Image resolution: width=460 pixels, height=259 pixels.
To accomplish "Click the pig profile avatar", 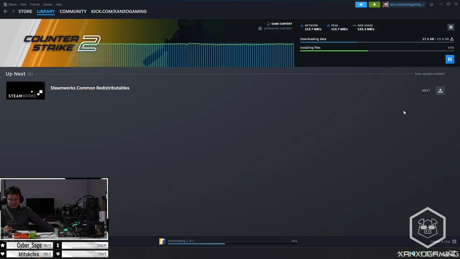I will (385, 4).
